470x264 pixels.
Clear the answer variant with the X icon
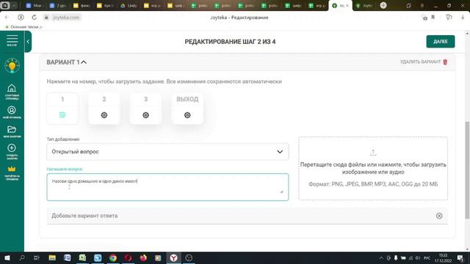pos(439,216)
